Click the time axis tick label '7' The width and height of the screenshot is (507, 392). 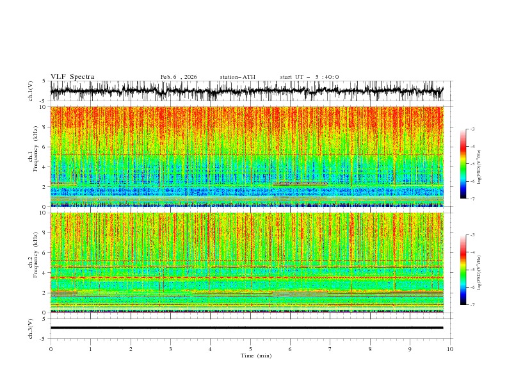pyautogui.click(x=330, y=349)
